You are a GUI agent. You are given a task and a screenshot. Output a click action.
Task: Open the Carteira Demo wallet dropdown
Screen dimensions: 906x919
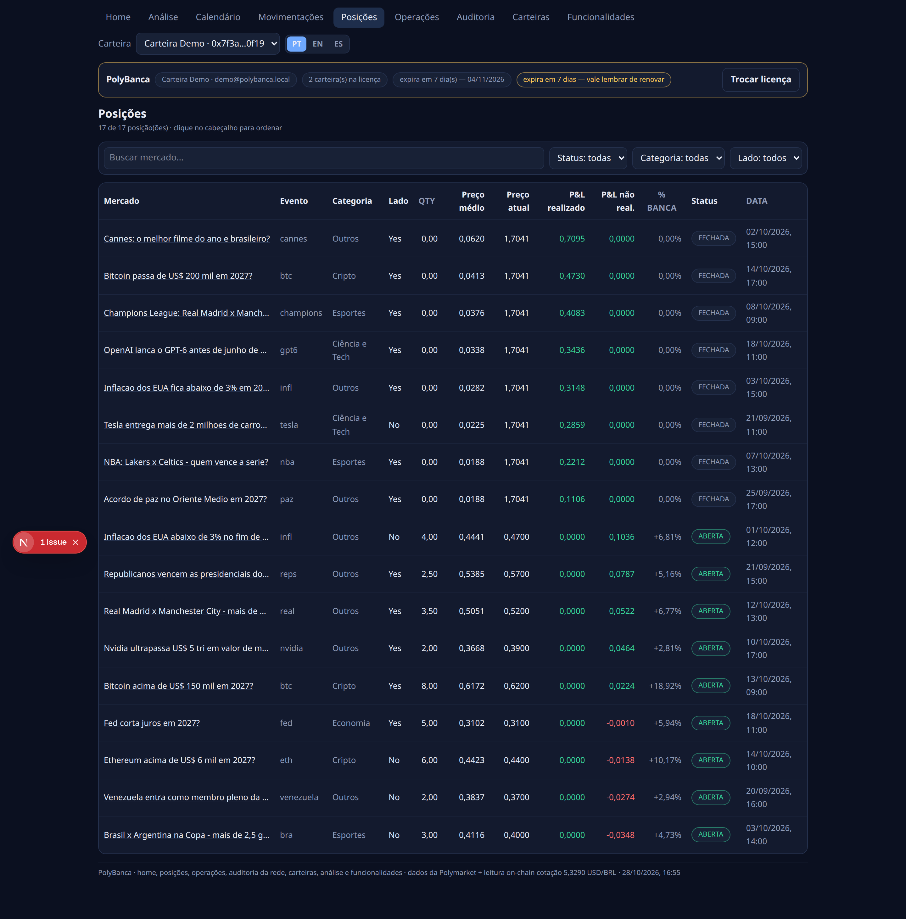(208, 44)
